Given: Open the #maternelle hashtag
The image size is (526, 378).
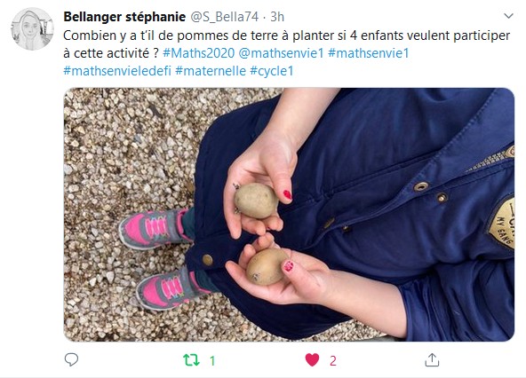Looking at the screenshot, I should pyautogui.click(x=211, y=71).
